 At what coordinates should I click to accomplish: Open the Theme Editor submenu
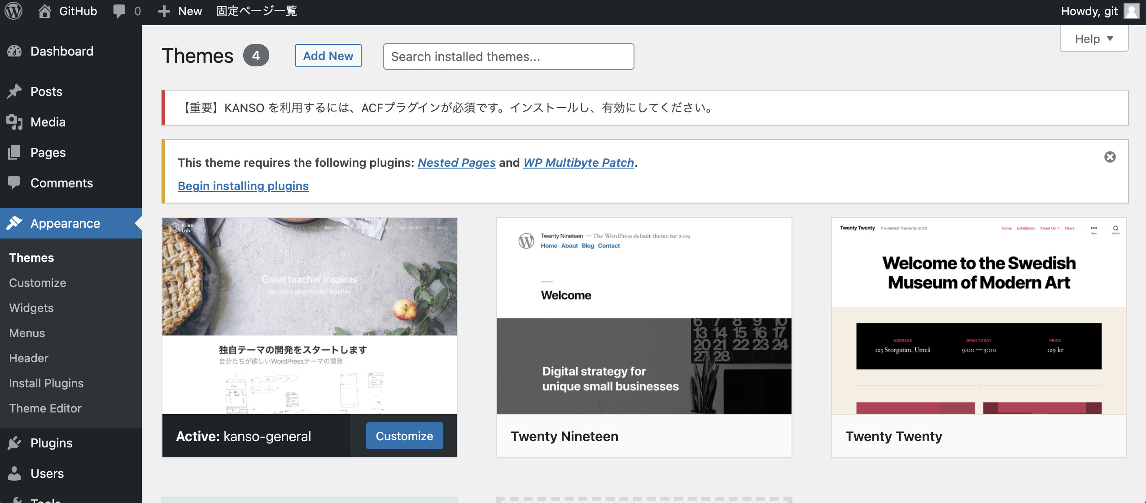click(45, 408)
